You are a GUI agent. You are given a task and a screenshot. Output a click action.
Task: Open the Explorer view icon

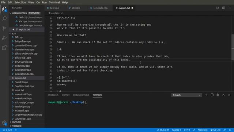point(4,9)
